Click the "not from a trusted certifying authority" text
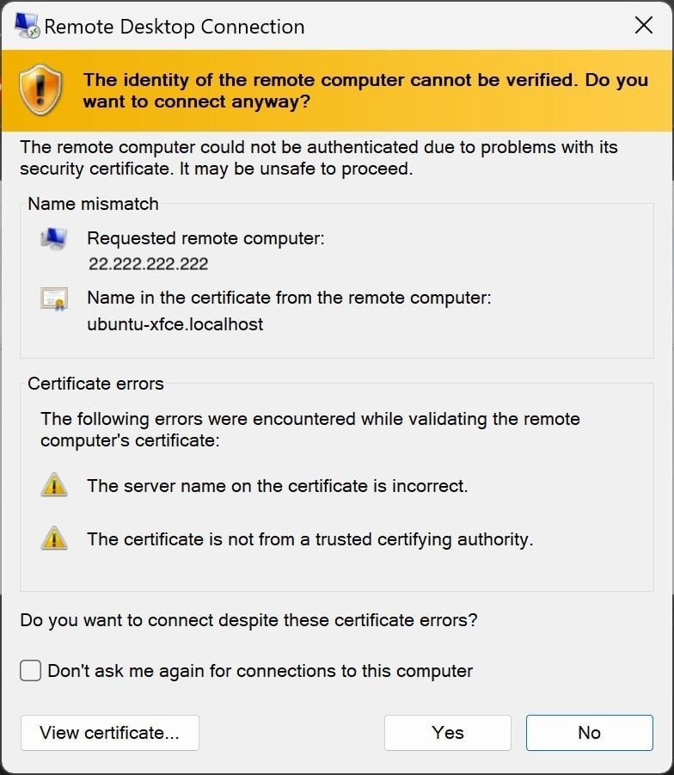The width and height of the screenshot is (674, 775). coord(309,539)
